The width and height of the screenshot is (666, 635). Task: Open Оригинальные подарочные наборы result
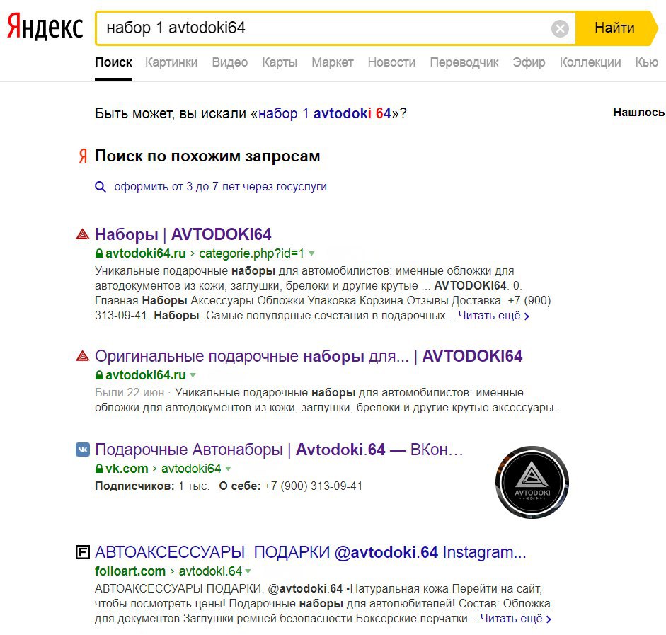[x=309, y=356]
